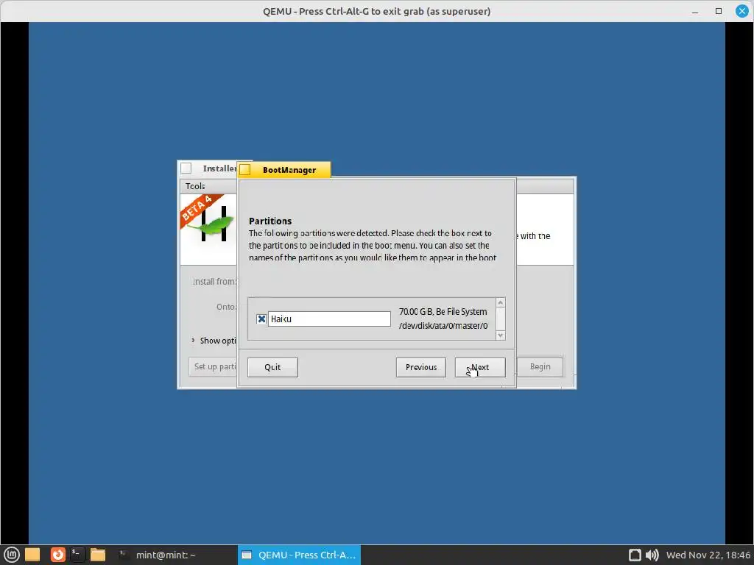Launch Firefox from the taskbar
This screenshot has height=565, width=754.
[x=57, y=555]
